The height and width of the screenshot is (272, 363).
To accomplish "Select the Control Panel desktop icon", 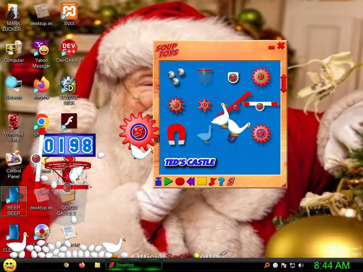I will [13, 165].
